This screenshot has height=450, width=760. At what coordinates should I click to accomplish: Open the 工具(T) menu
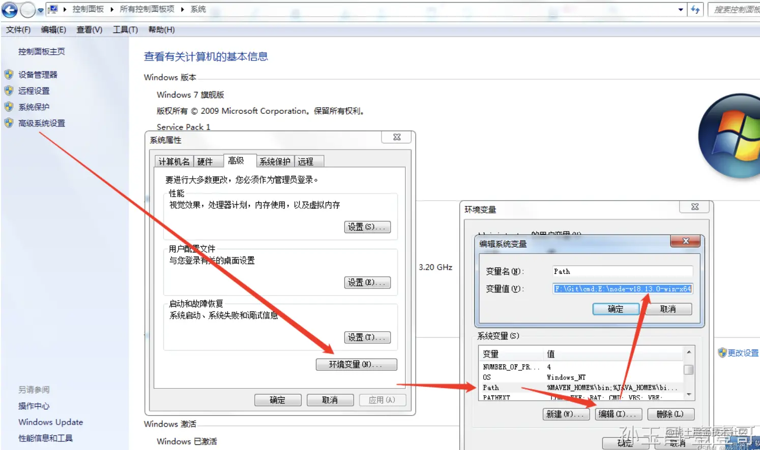click(125, 30)
